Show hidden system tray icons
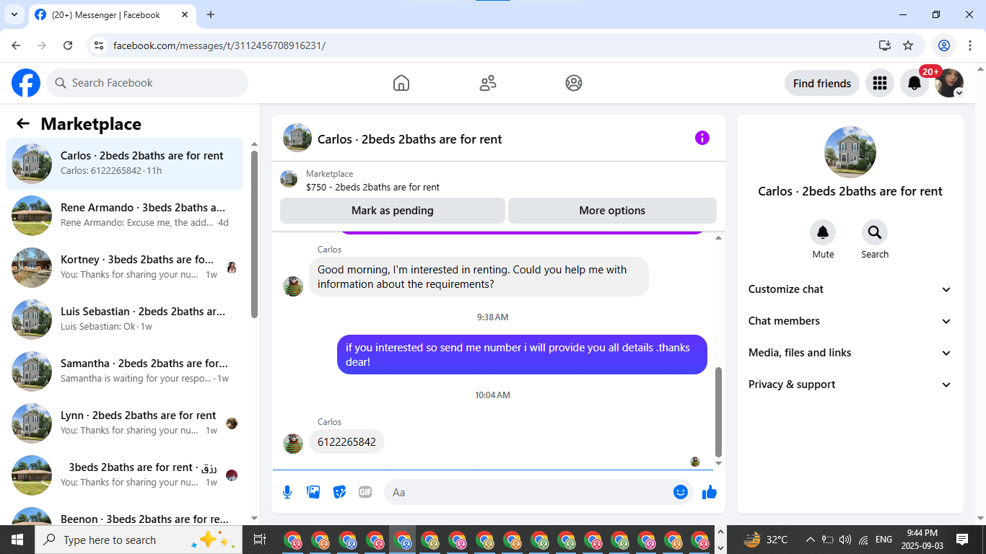The height and width of the screenshot is (554, 986). click(810, 540)
